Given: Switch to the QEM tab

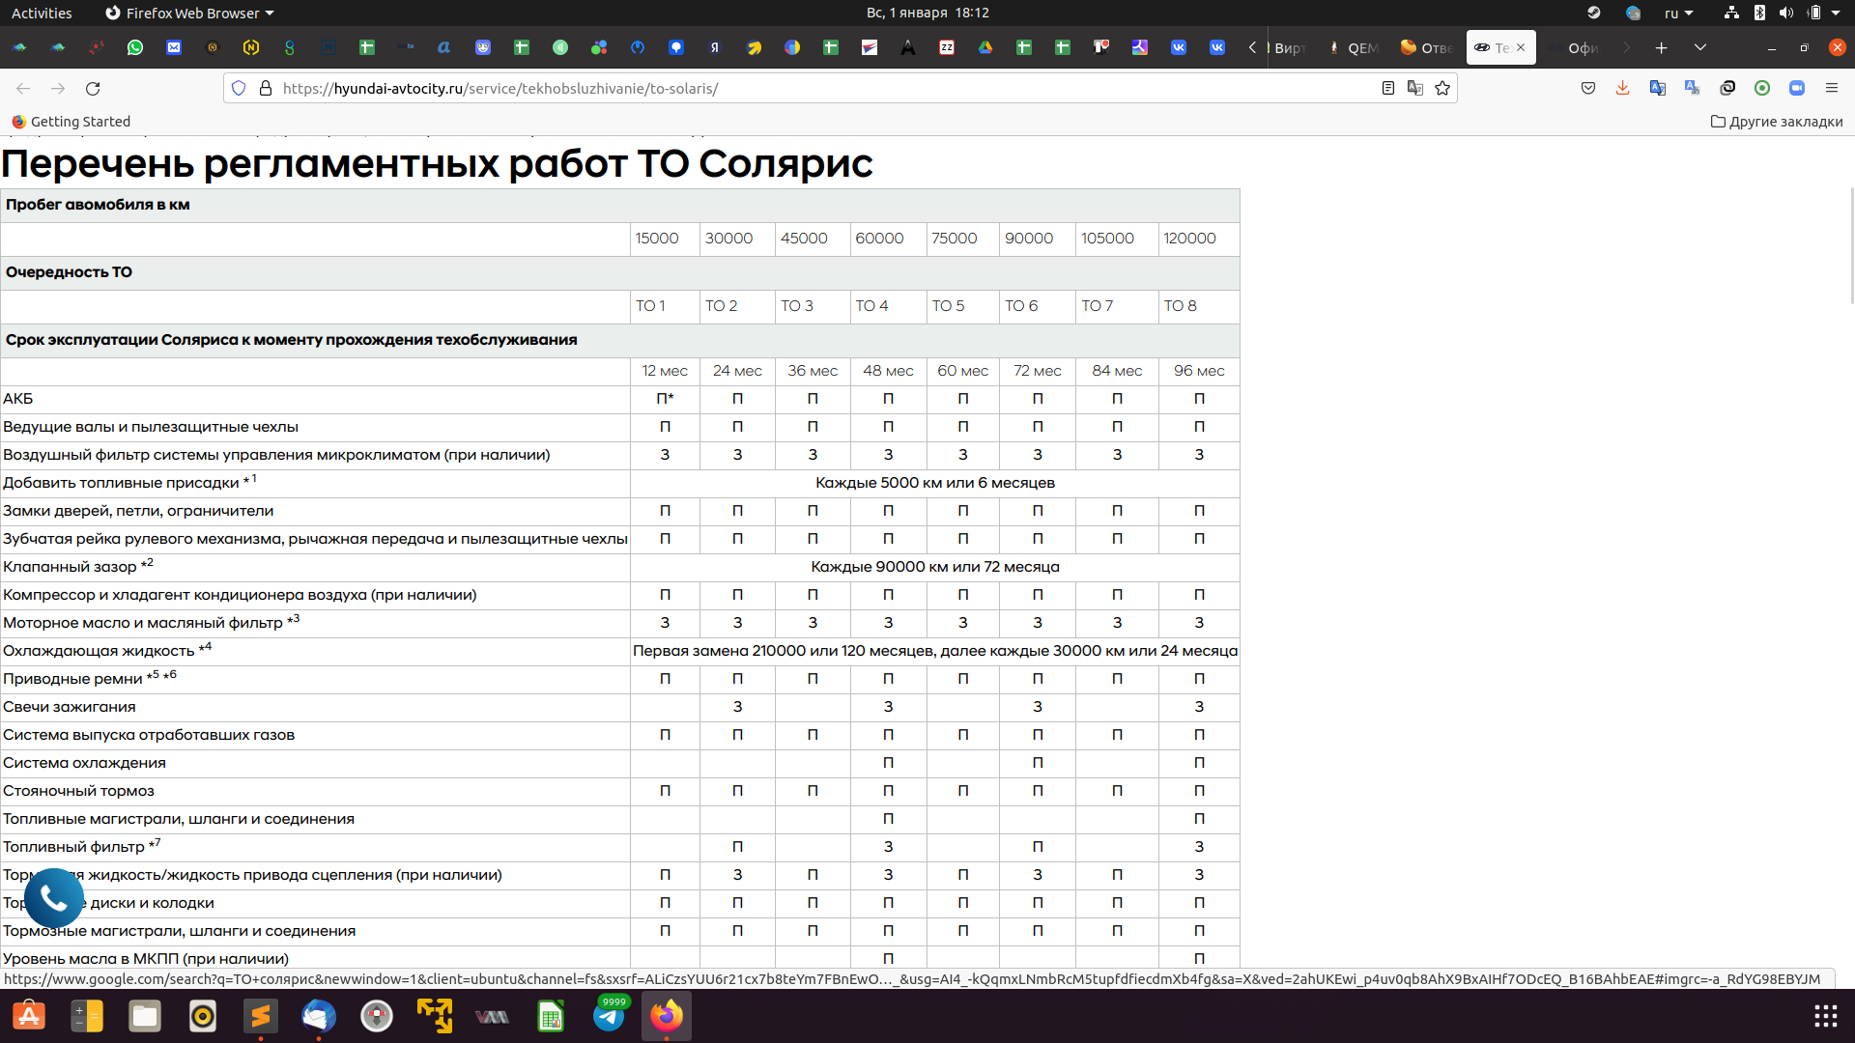Looking at the screenshot, I should click(x=1355, y=47).
